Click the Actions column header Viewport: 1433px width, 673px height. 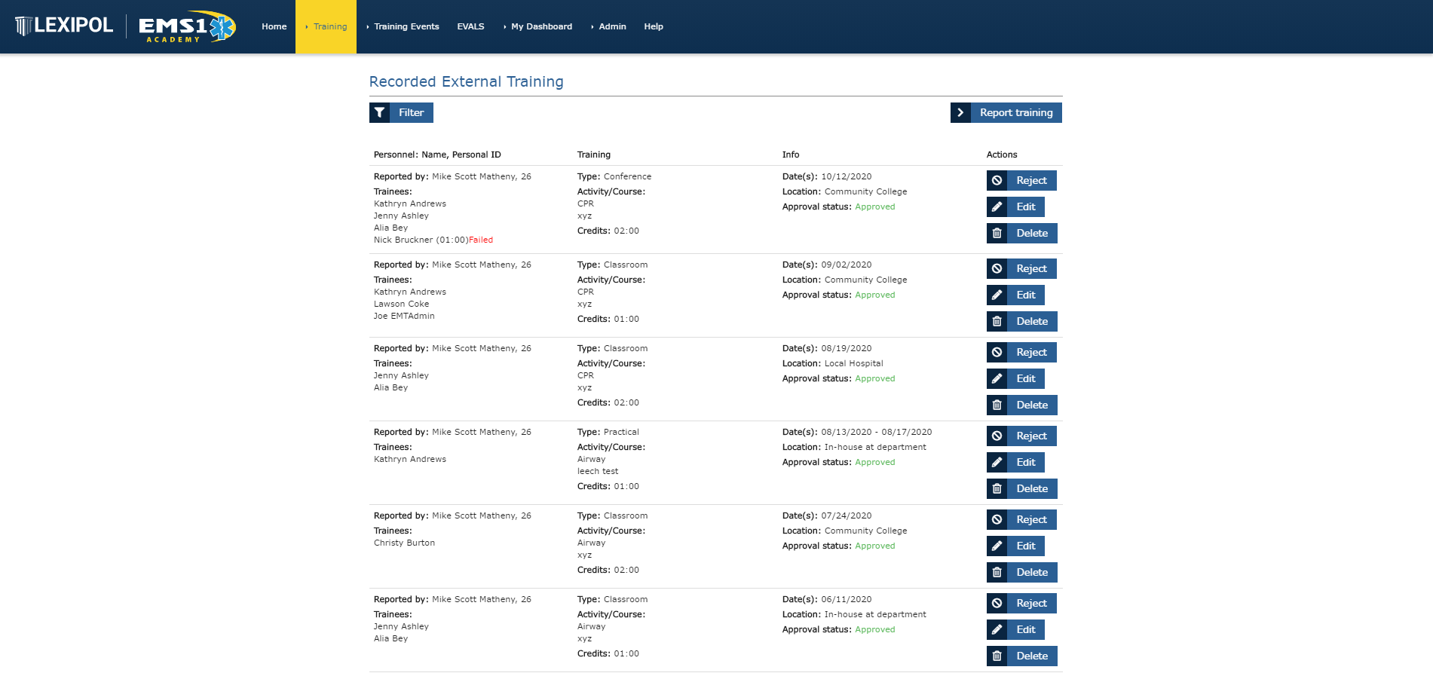point(1002,154)
